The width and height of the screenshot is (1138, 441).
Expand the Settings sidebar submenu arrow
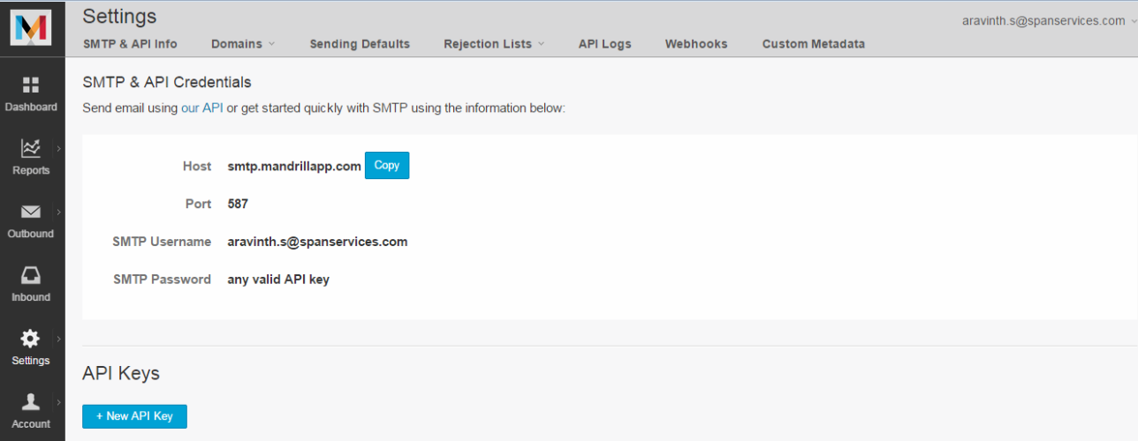[x=58, y=339]
